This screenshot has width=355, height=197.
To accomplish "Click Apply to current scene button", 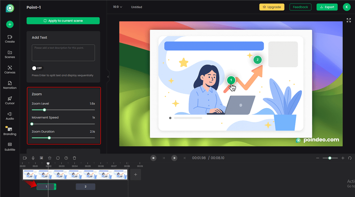I will (x=63, y=21).
